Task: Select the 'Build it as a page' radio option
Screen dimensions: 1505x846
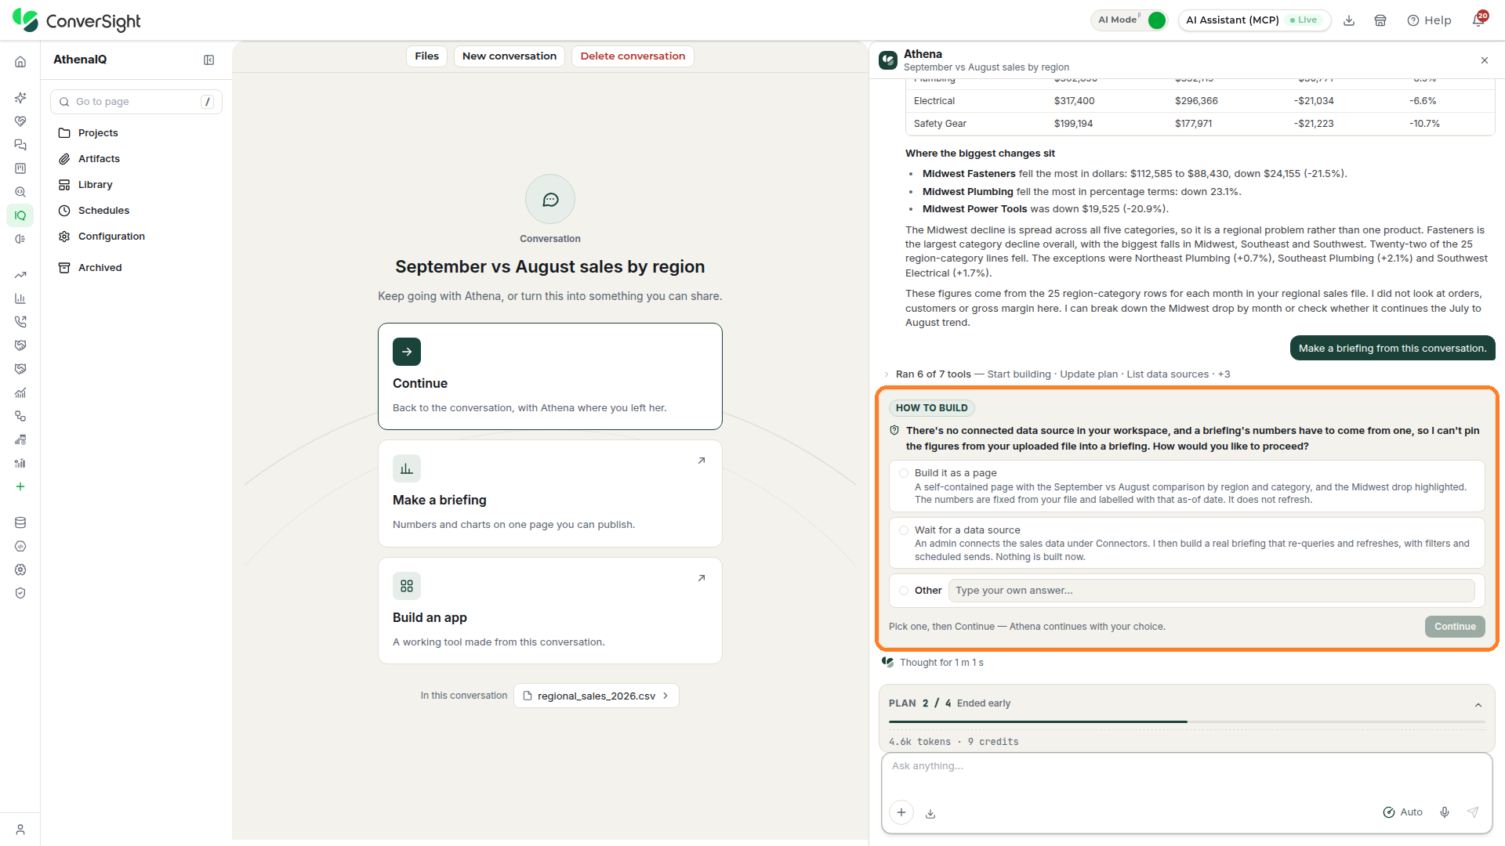Action: (x=904, y=473)
